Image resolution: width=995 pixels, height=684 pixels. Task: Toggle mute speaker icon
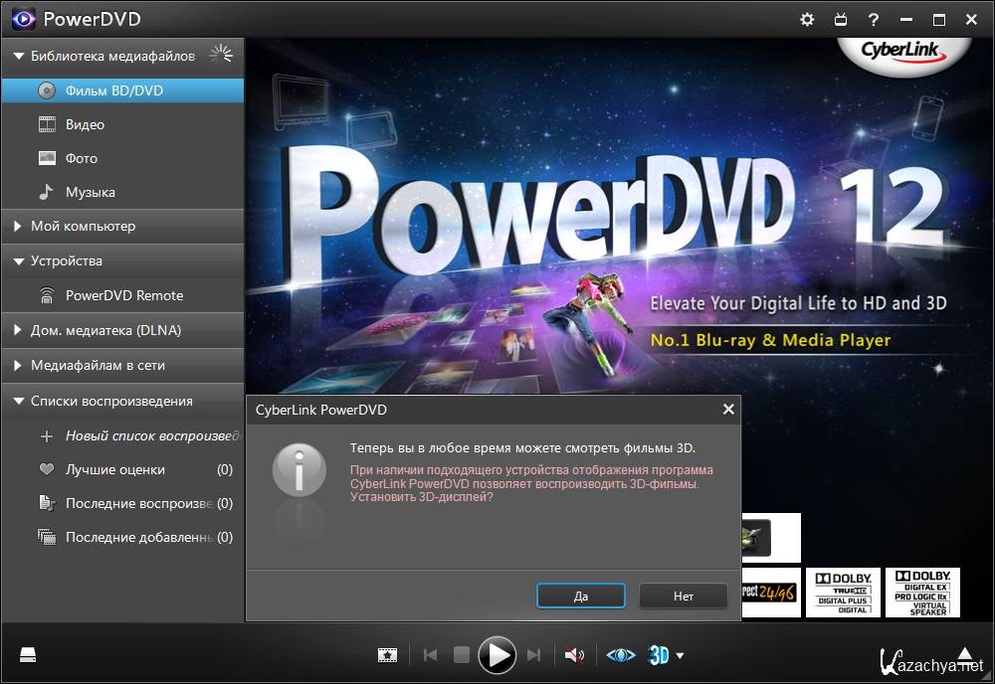(x=574, y=655)
